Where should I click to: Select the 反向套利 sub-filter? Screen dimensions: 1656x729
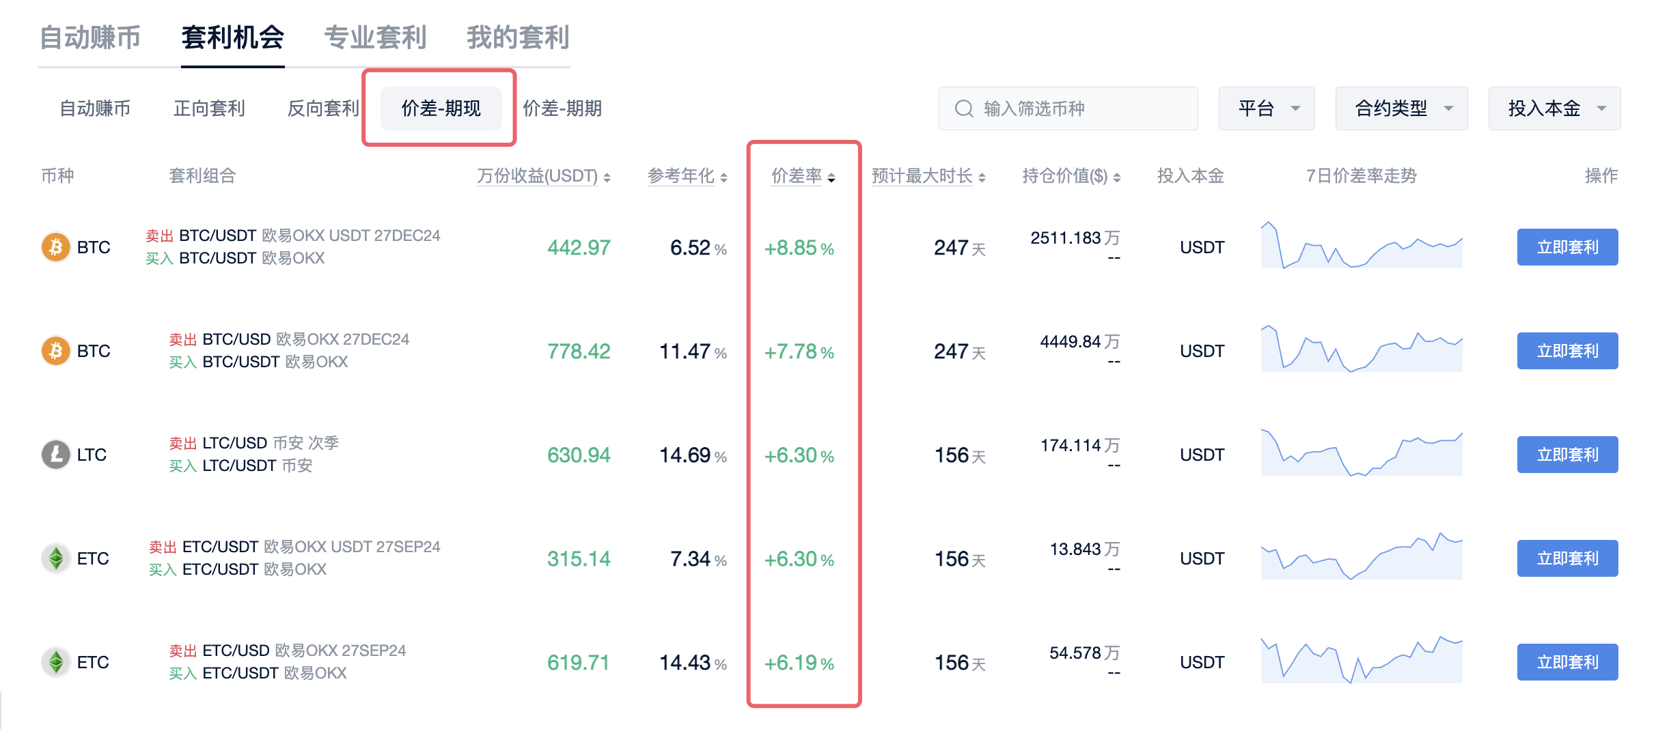323,109
